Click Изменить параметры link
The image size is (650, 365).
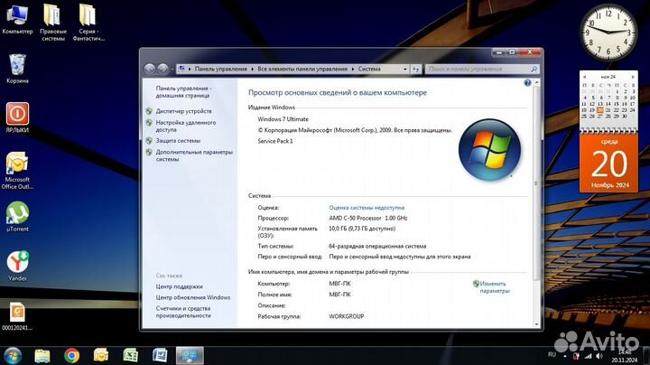coord(495,287)
